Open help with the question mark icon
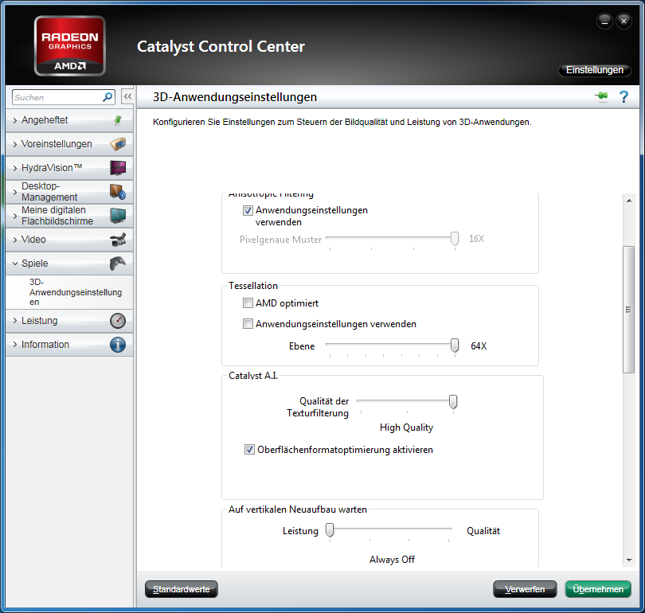The width and height of the screenshot is (645, 613). point(623,96)
